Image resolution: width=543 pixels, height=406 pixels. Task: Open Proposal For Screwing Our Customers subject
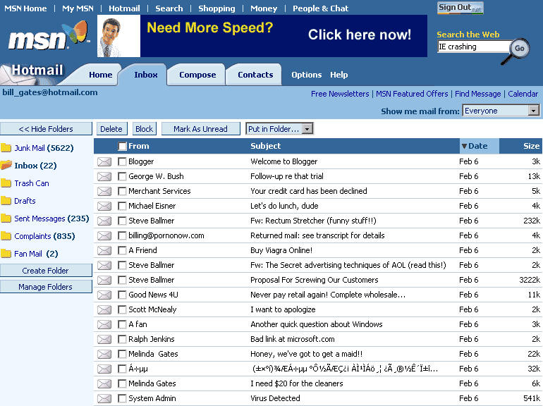pyautogui.click(x=314, y=280)
